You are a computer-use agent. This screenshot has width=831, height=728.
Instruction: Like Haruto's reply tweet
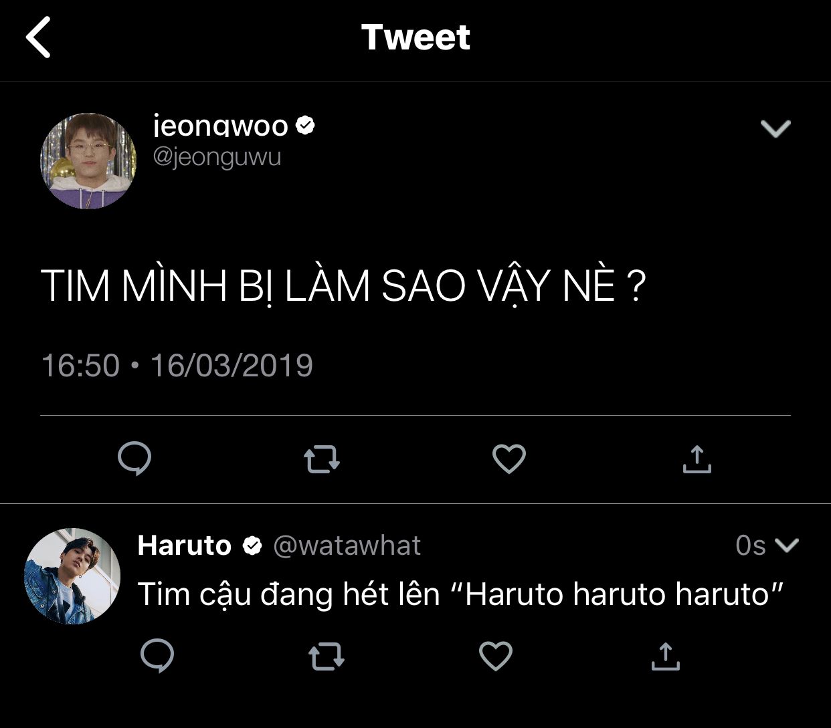pos(496,656)
